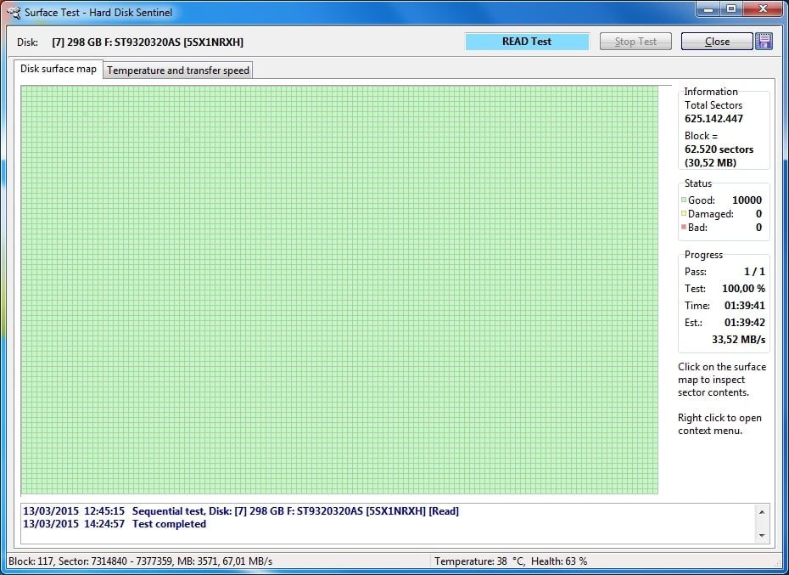This screenshot has height=575, width=789.
Task: Minimize the Surface Test window
Action: click(x=709, y=9)
